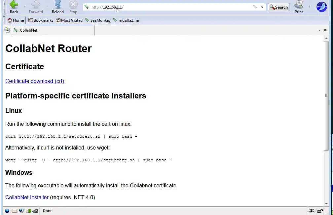
Task: Click the CollabNet Router heading
Action: pyautogui.click(x=49, y=48)
